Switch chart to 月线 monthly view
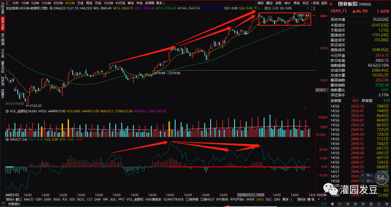Image resolution: width=391 pixels, height=207 pixels. [98, 3]
